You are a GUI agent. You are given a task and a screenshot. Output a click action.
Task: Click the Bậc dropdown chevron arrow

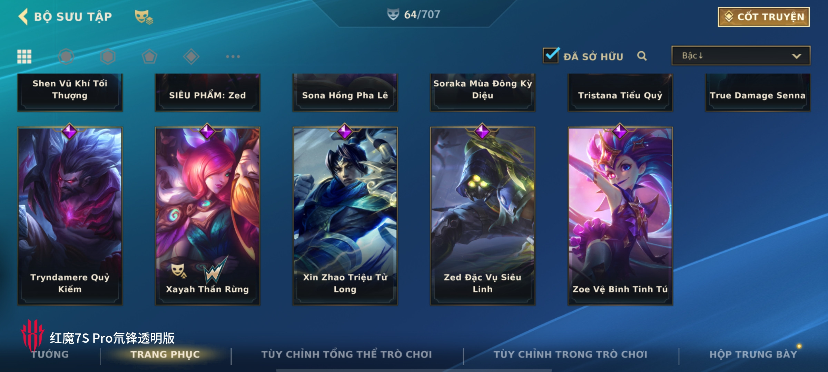tap(796, 56)
